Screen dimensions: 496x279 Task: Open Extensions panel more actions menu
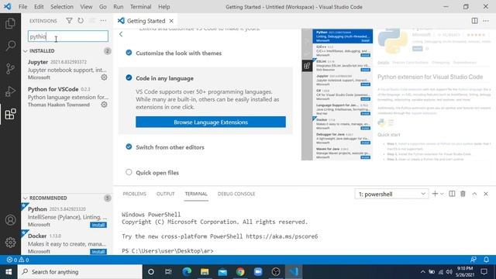(103, 21)
